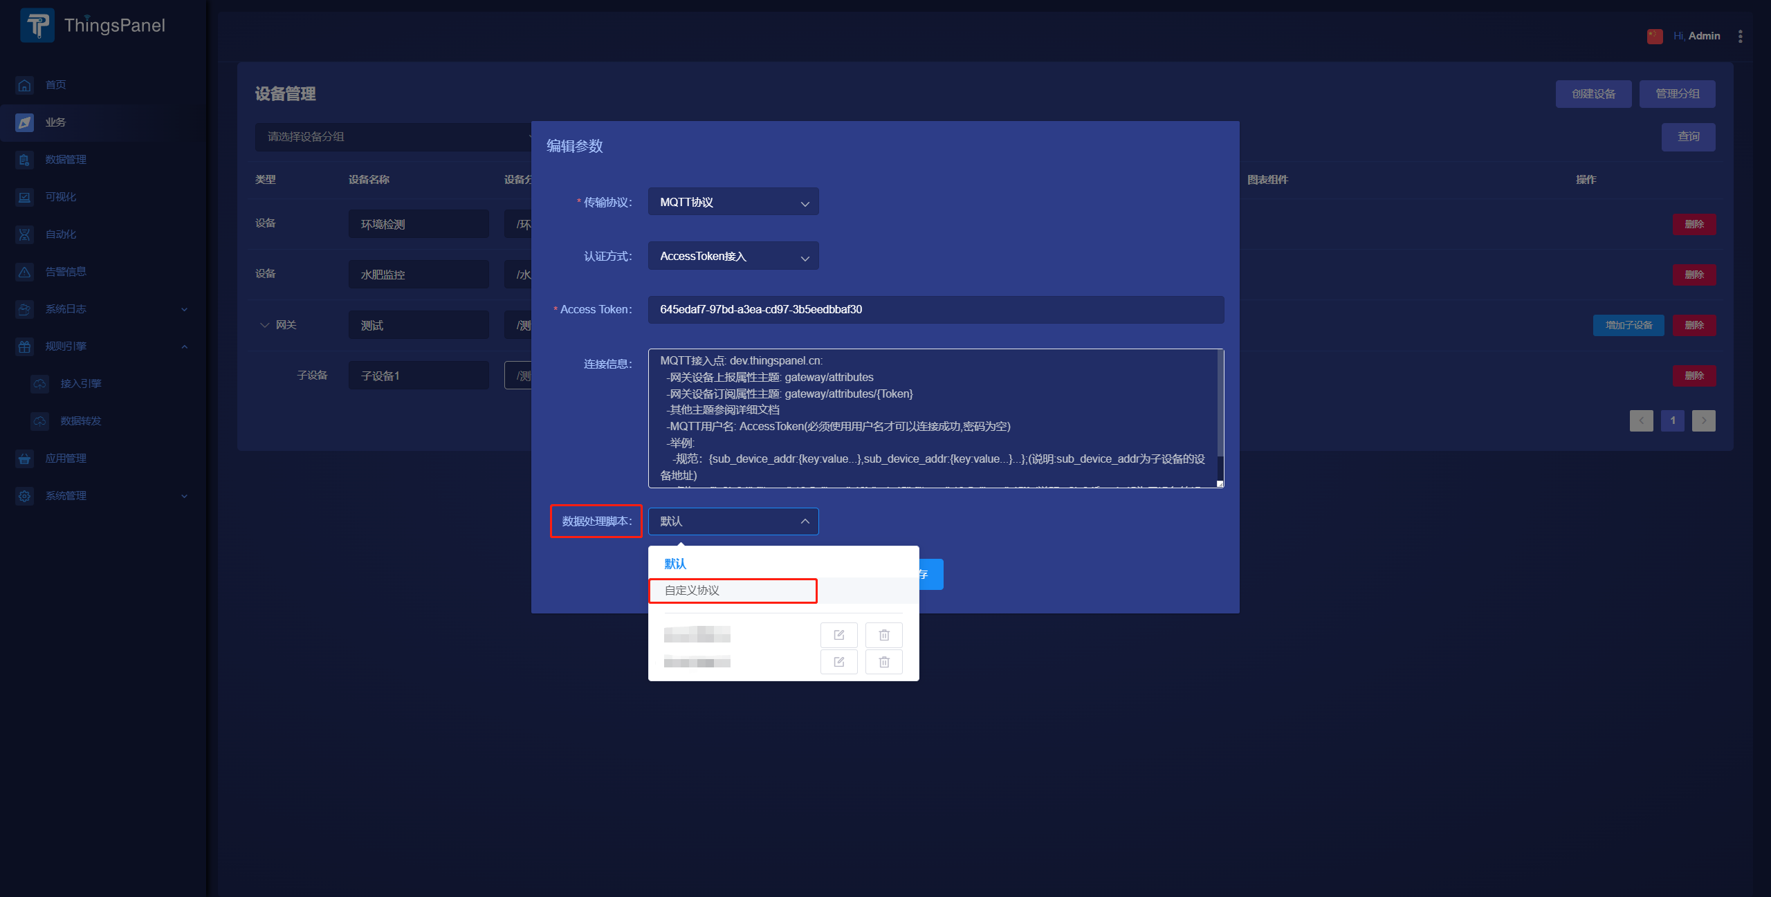Delete the 测试 gateway row
This screenshot has height=897, width=1771.
tap(1694, 325)
